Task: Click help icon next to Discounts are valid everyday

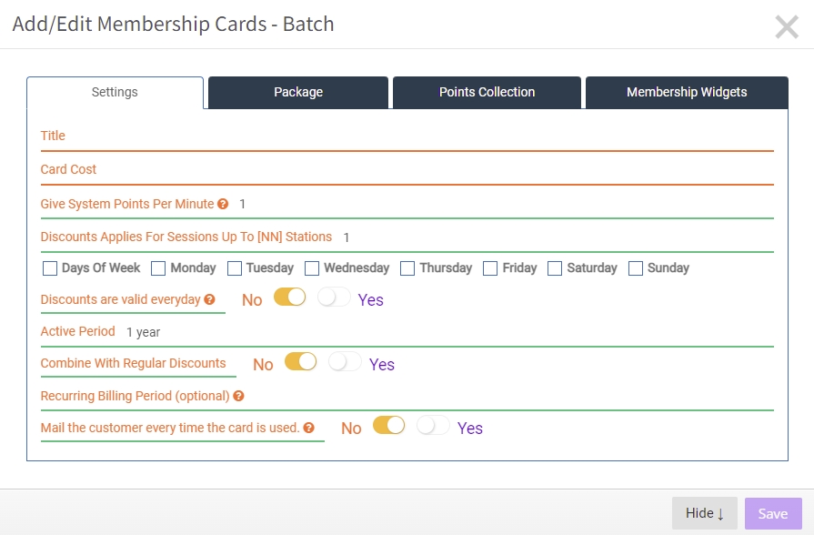Action: point(209,299)
